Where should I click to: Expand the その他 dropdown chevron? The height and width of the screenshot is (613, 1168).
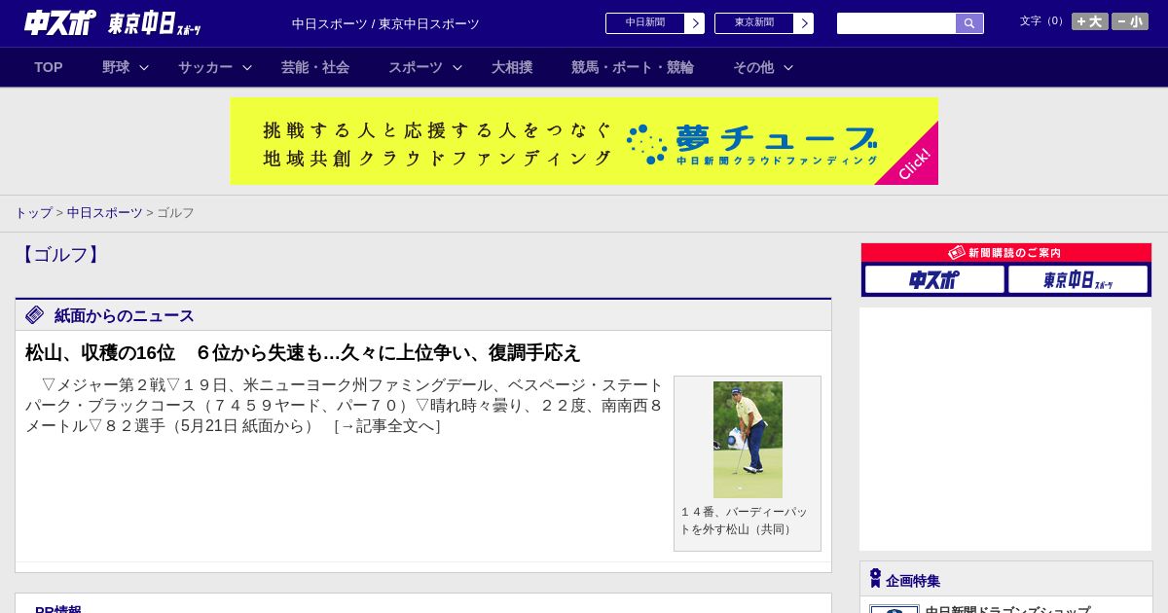(788, 67)
